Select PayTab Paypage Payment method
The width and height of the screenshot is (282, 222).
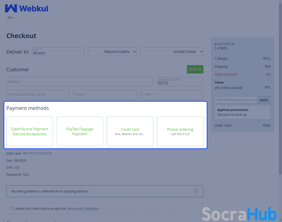80,131
